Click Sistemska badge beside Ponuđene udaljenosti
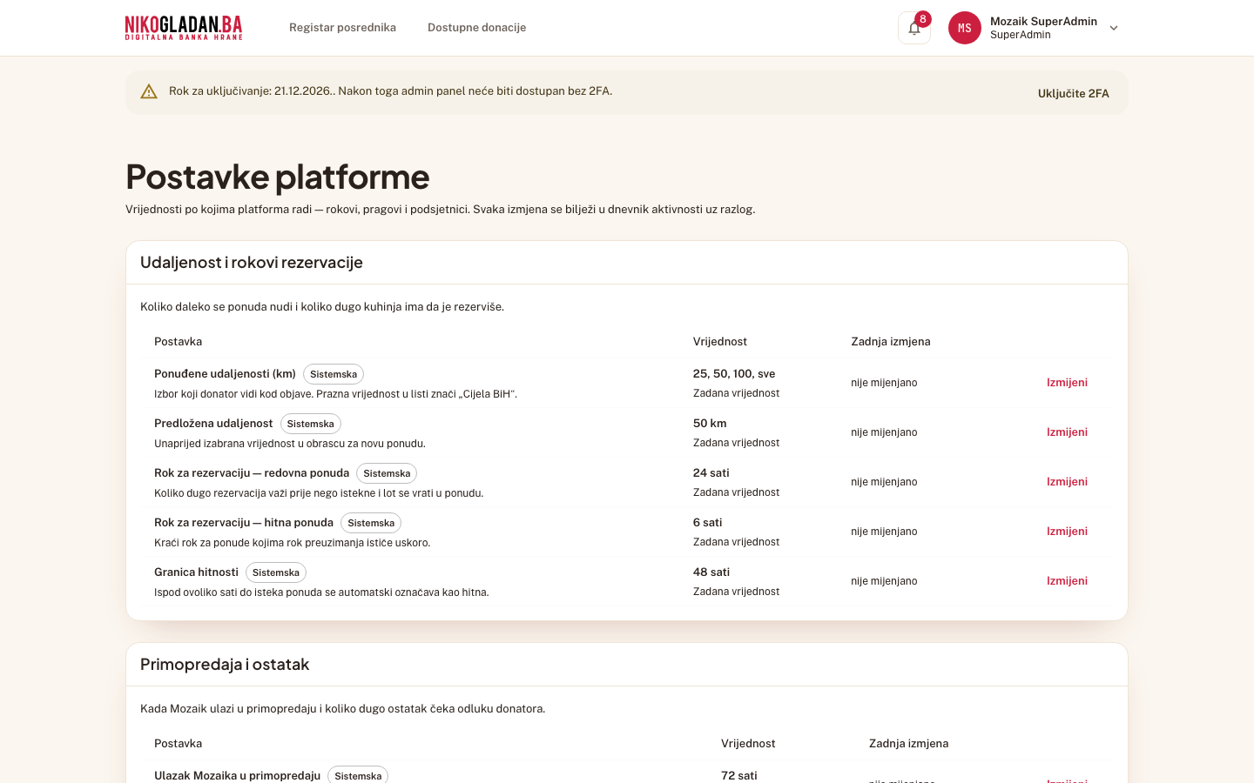1254x783 pixels. tap(334, 374)
